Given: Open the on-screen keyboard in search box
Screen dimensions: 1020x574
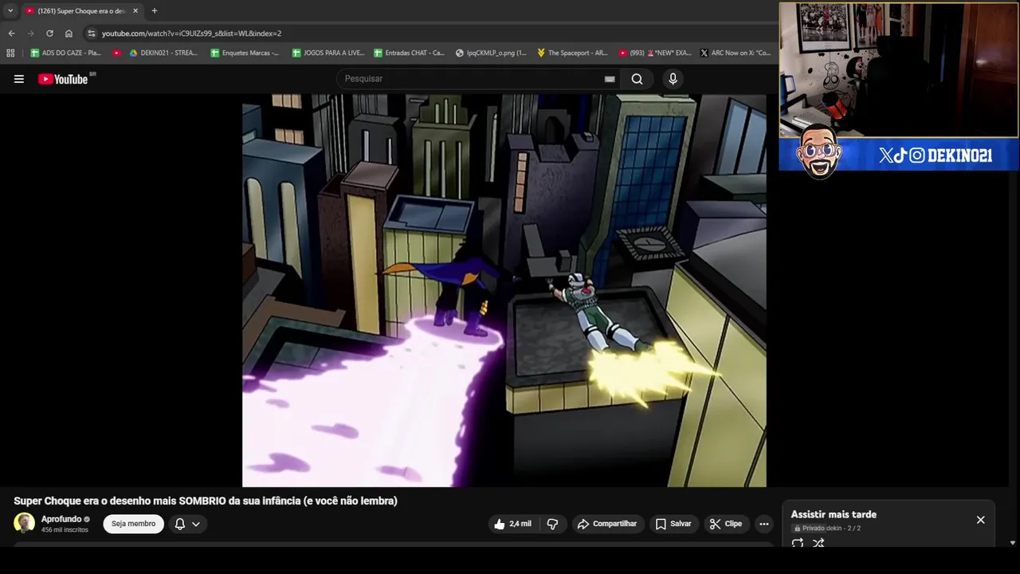Looking at the screenshot, I should (610, 79).
